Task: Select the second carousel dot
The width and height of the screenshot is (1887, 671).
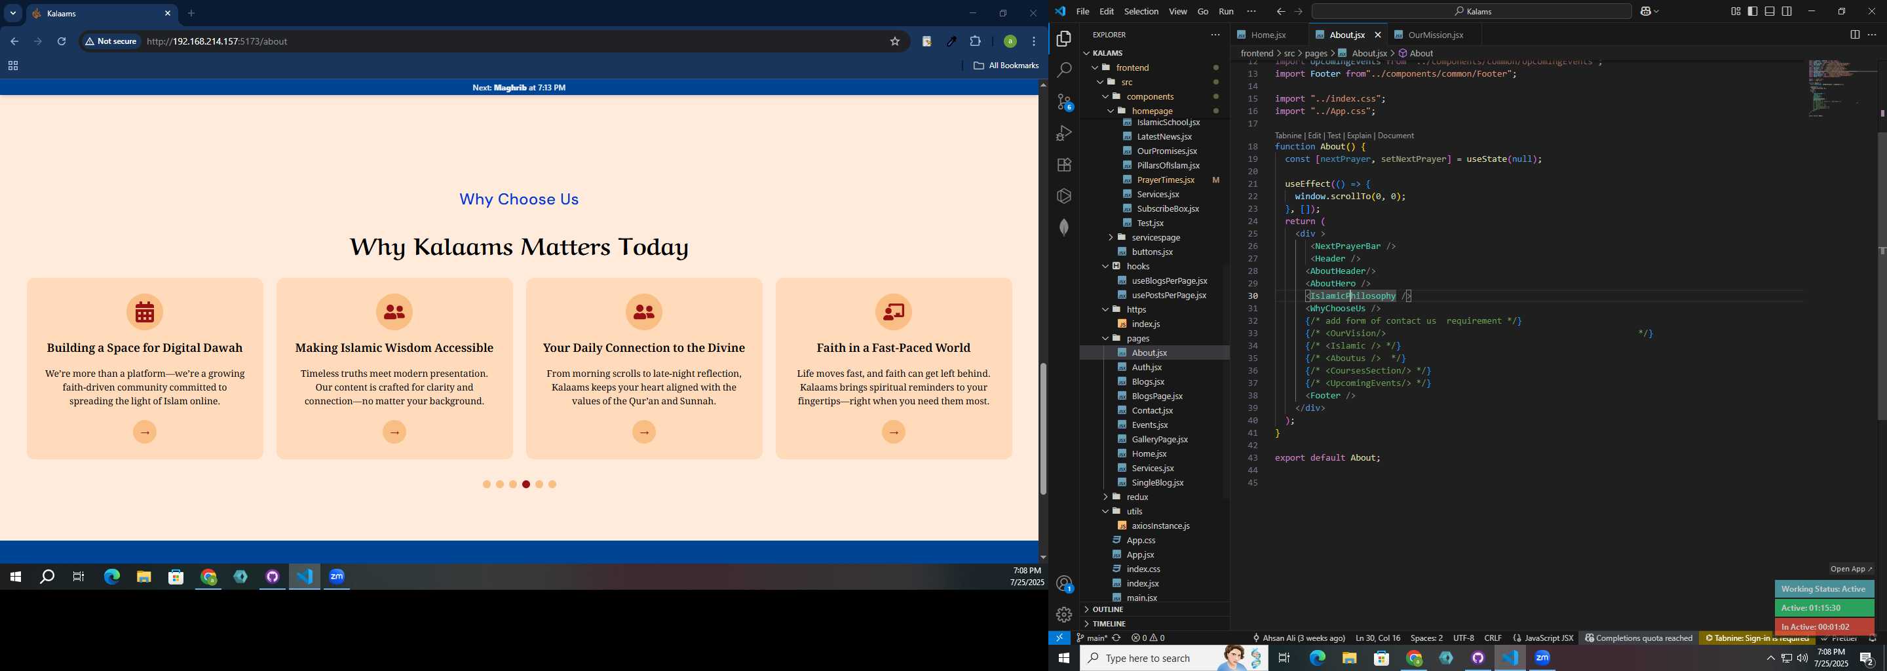Action: [499, 485]
